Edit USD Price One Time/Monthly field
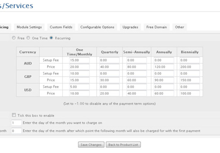The height and width of the screenshot is (153, 220). click(79, 93)
